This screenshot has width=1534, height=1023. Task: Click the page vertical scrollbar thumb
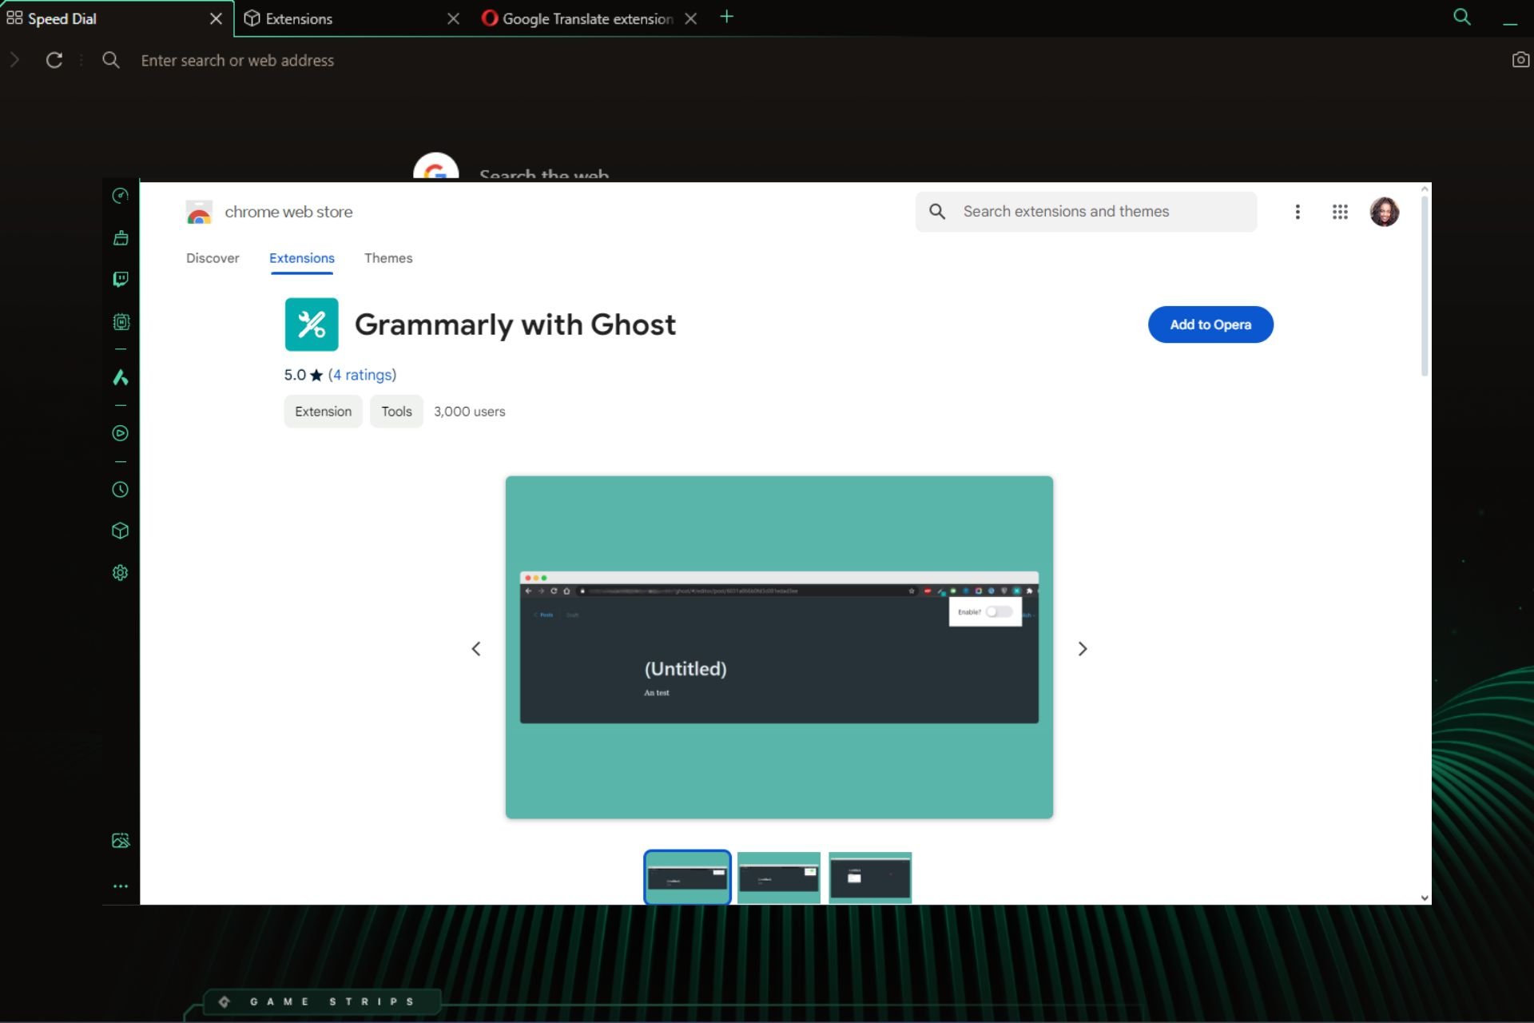pos(1424,285)
